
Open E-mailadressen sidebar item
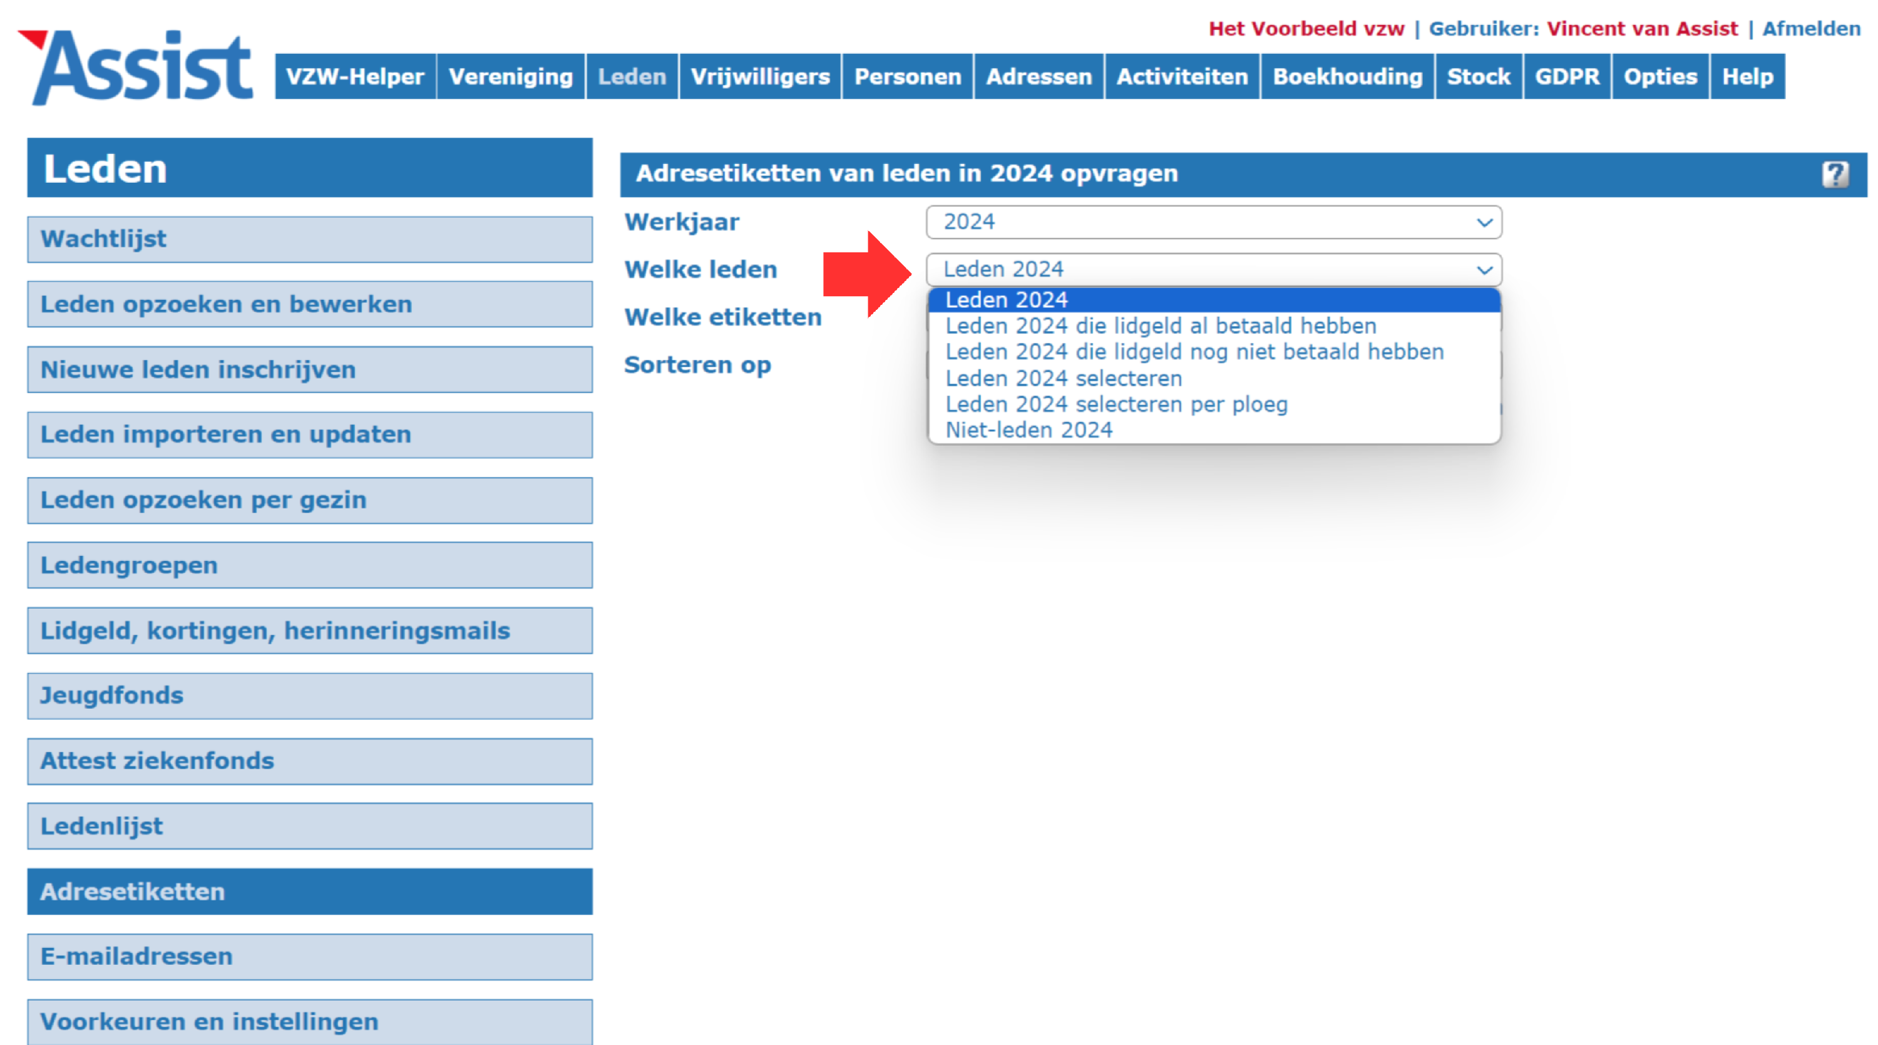(x=310, y=956)
